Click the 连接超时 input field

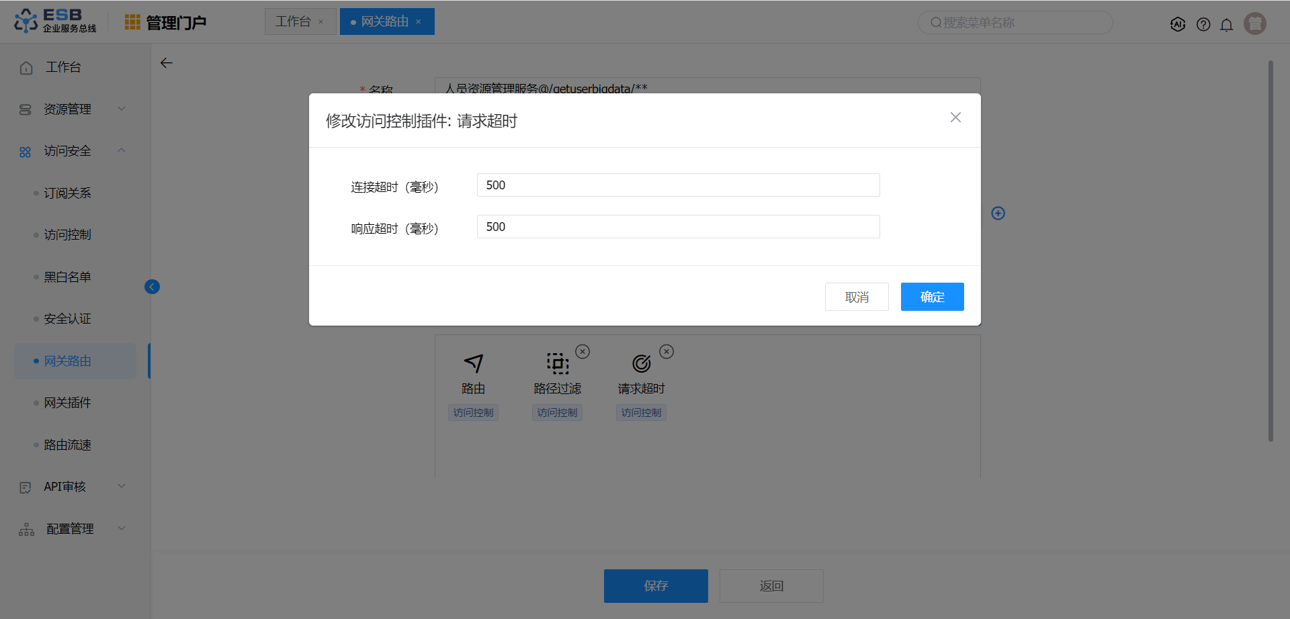[x=678, y=185]
